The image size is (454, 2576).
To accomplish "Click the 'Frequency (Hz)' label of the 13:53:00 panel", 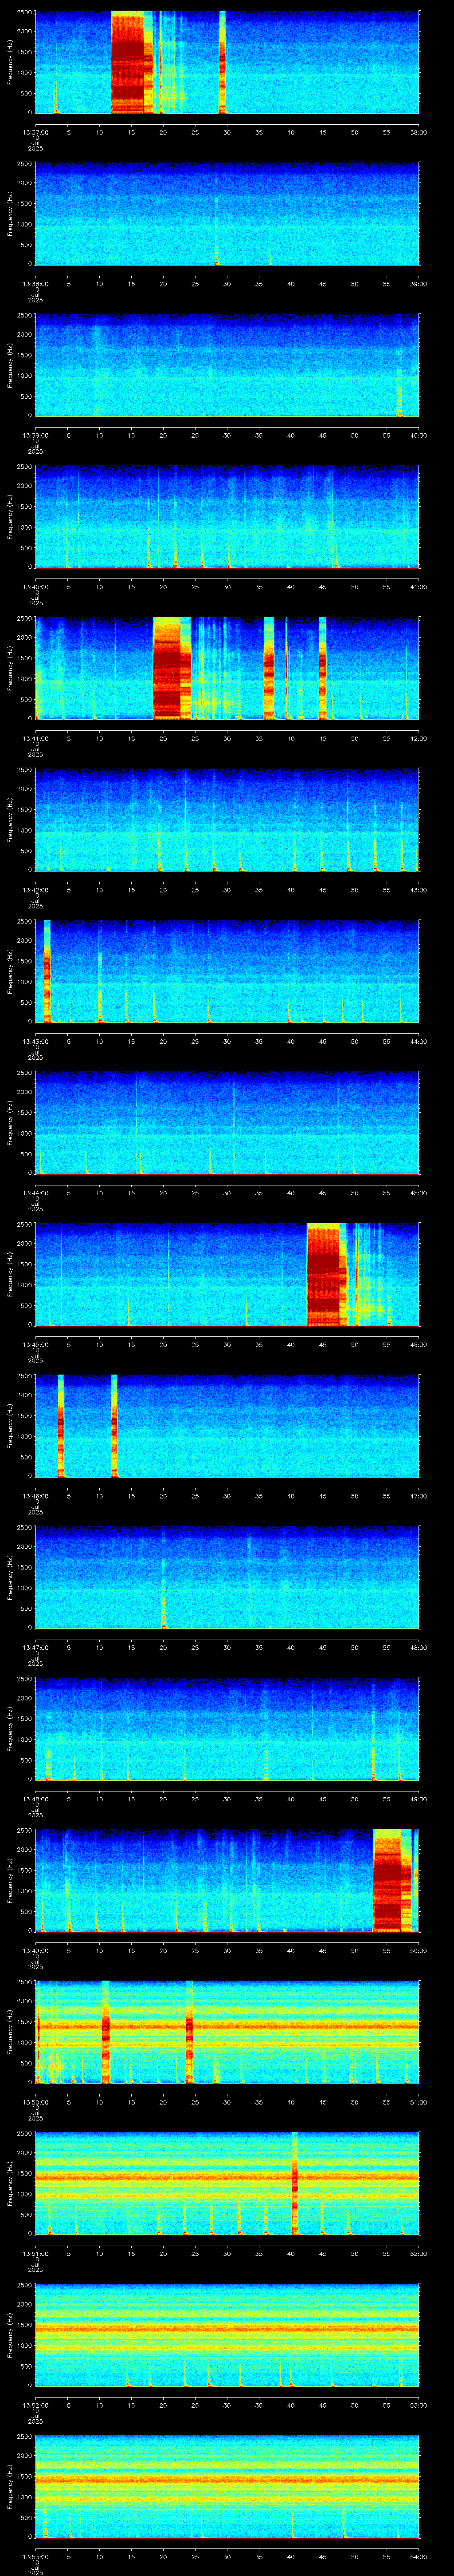I will [10, 2486].
